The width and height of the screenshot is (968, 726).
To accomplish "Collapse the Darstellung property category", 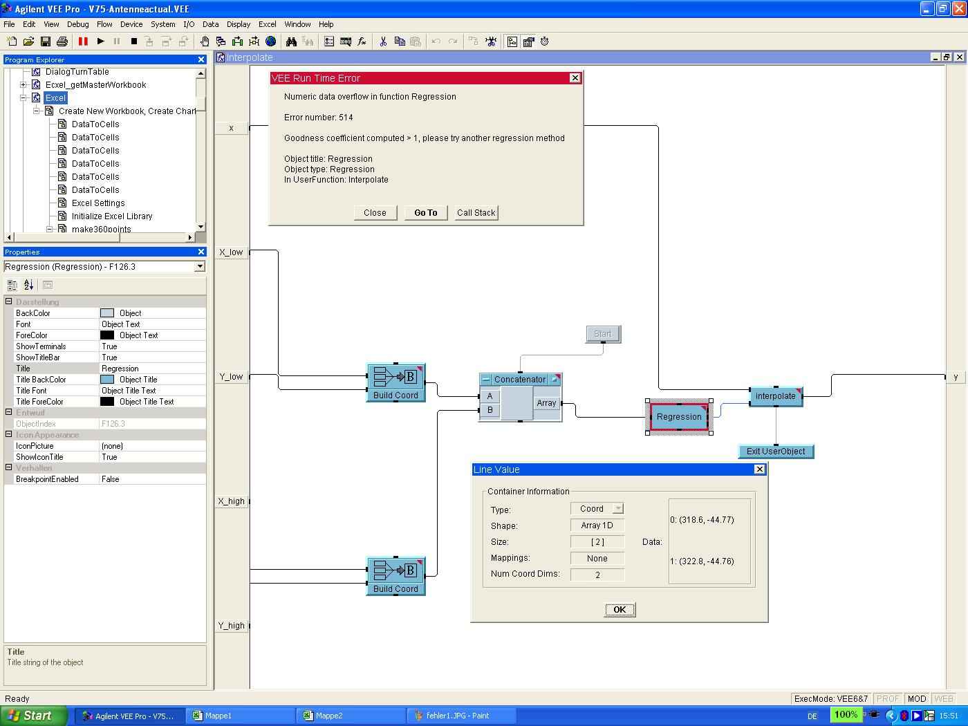I will coord(9,301).
